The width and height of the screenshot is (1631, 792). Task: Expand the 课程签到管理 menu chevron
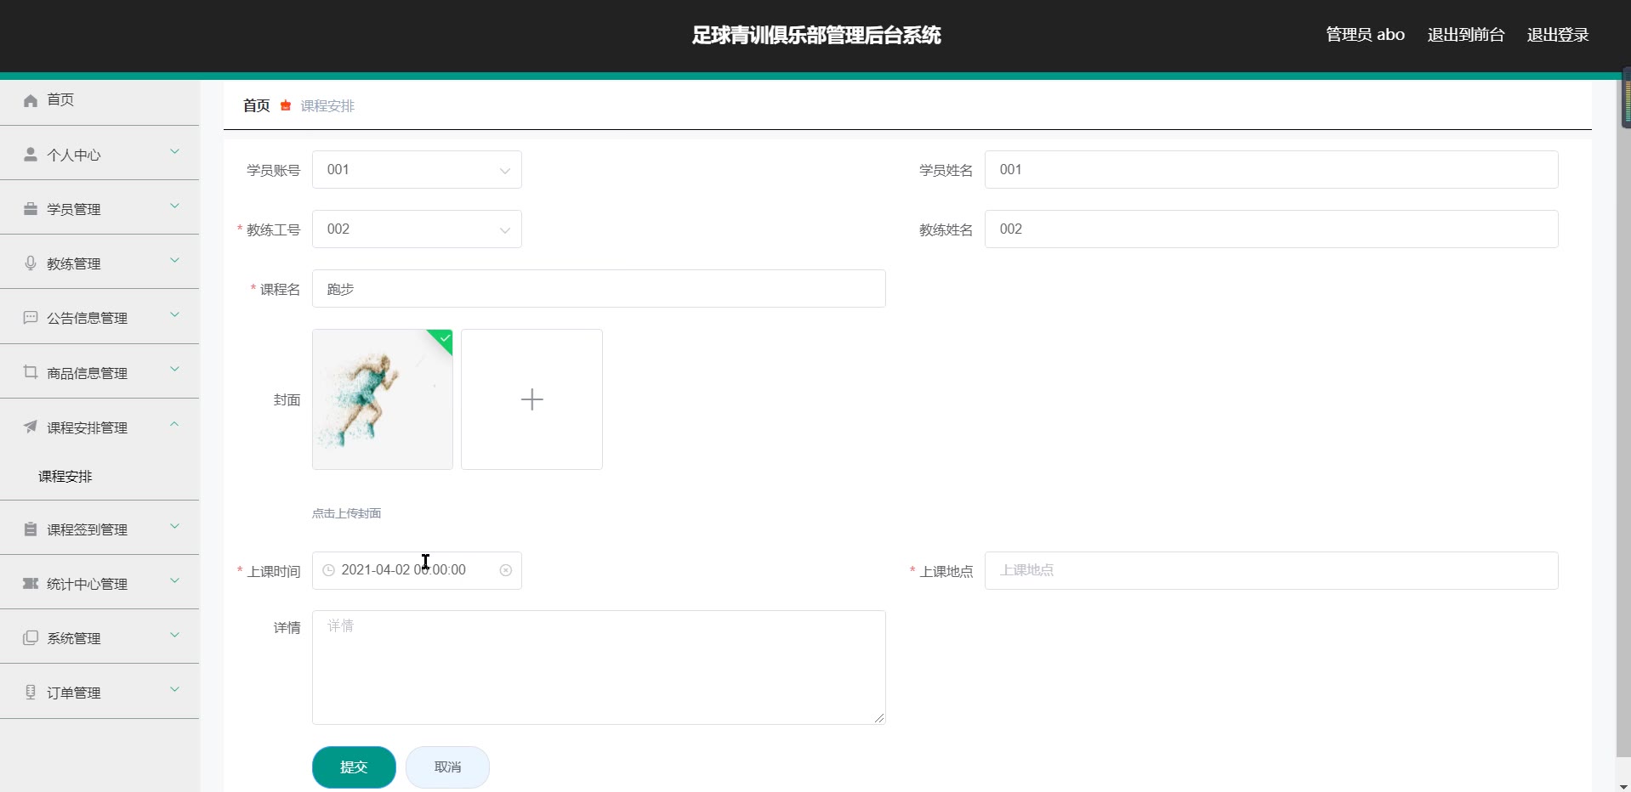pos(174,526)
